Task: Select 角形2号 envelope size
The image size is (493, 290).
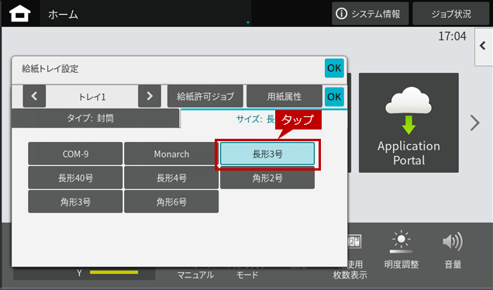Action: click(267, 178)
